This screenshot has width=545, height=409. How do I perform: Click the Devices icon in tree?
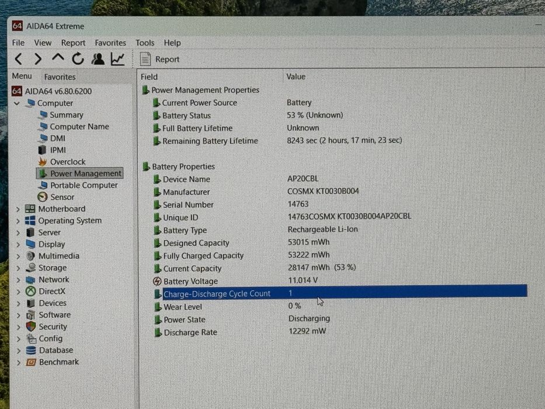tap(31, 303)
